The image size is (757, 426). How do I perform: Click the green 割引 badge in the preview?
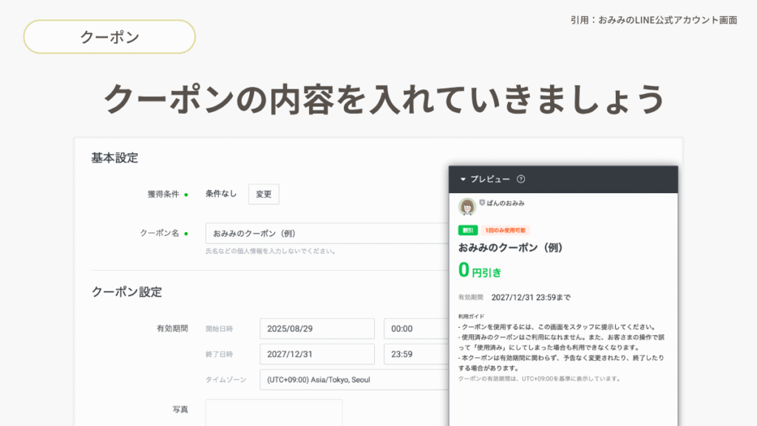point(467,230)
